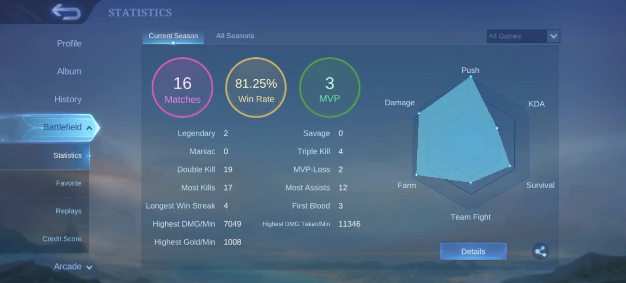Click the Savage stat label
Viewport: 626px width, 283px height.
pos(316,133)
